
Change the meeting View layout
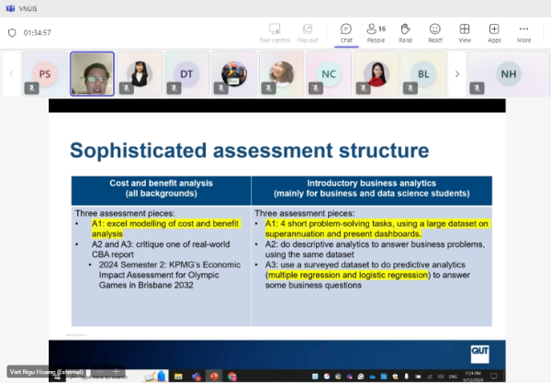pos(465,32)
